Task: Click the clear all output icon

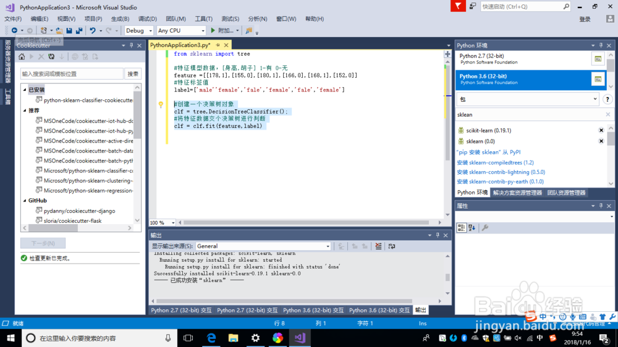Action: 378,246
